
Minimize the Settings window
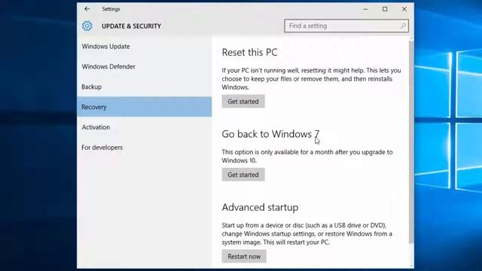pos(365,9)
